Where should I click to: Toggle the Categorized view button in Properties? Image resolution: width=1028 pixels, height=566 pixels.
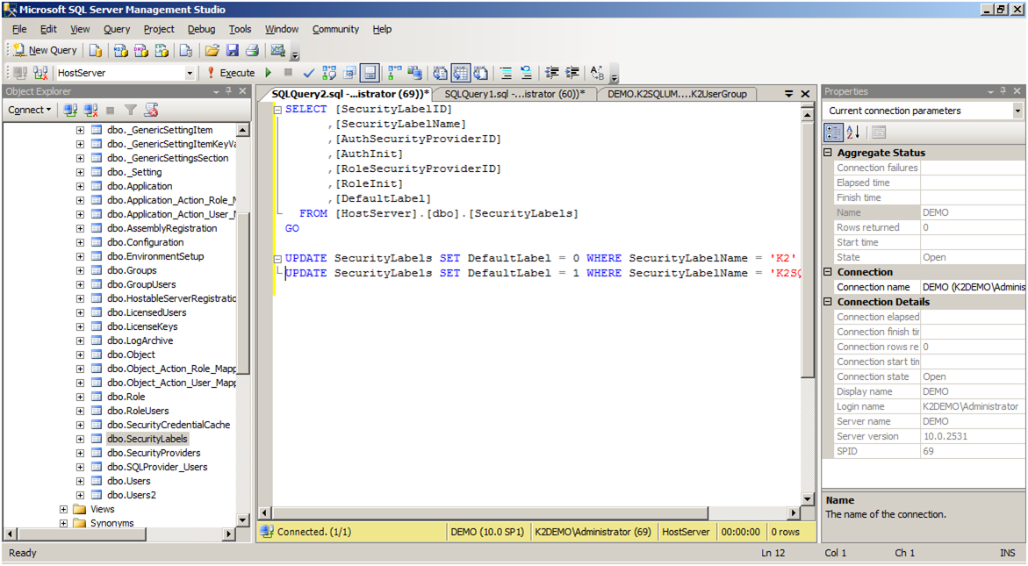pyautogui.click(x=833, y=133)
